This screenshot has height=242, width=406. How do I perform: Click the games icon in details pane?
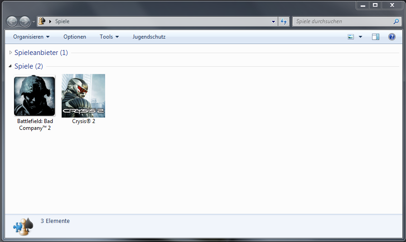point(23,227)
